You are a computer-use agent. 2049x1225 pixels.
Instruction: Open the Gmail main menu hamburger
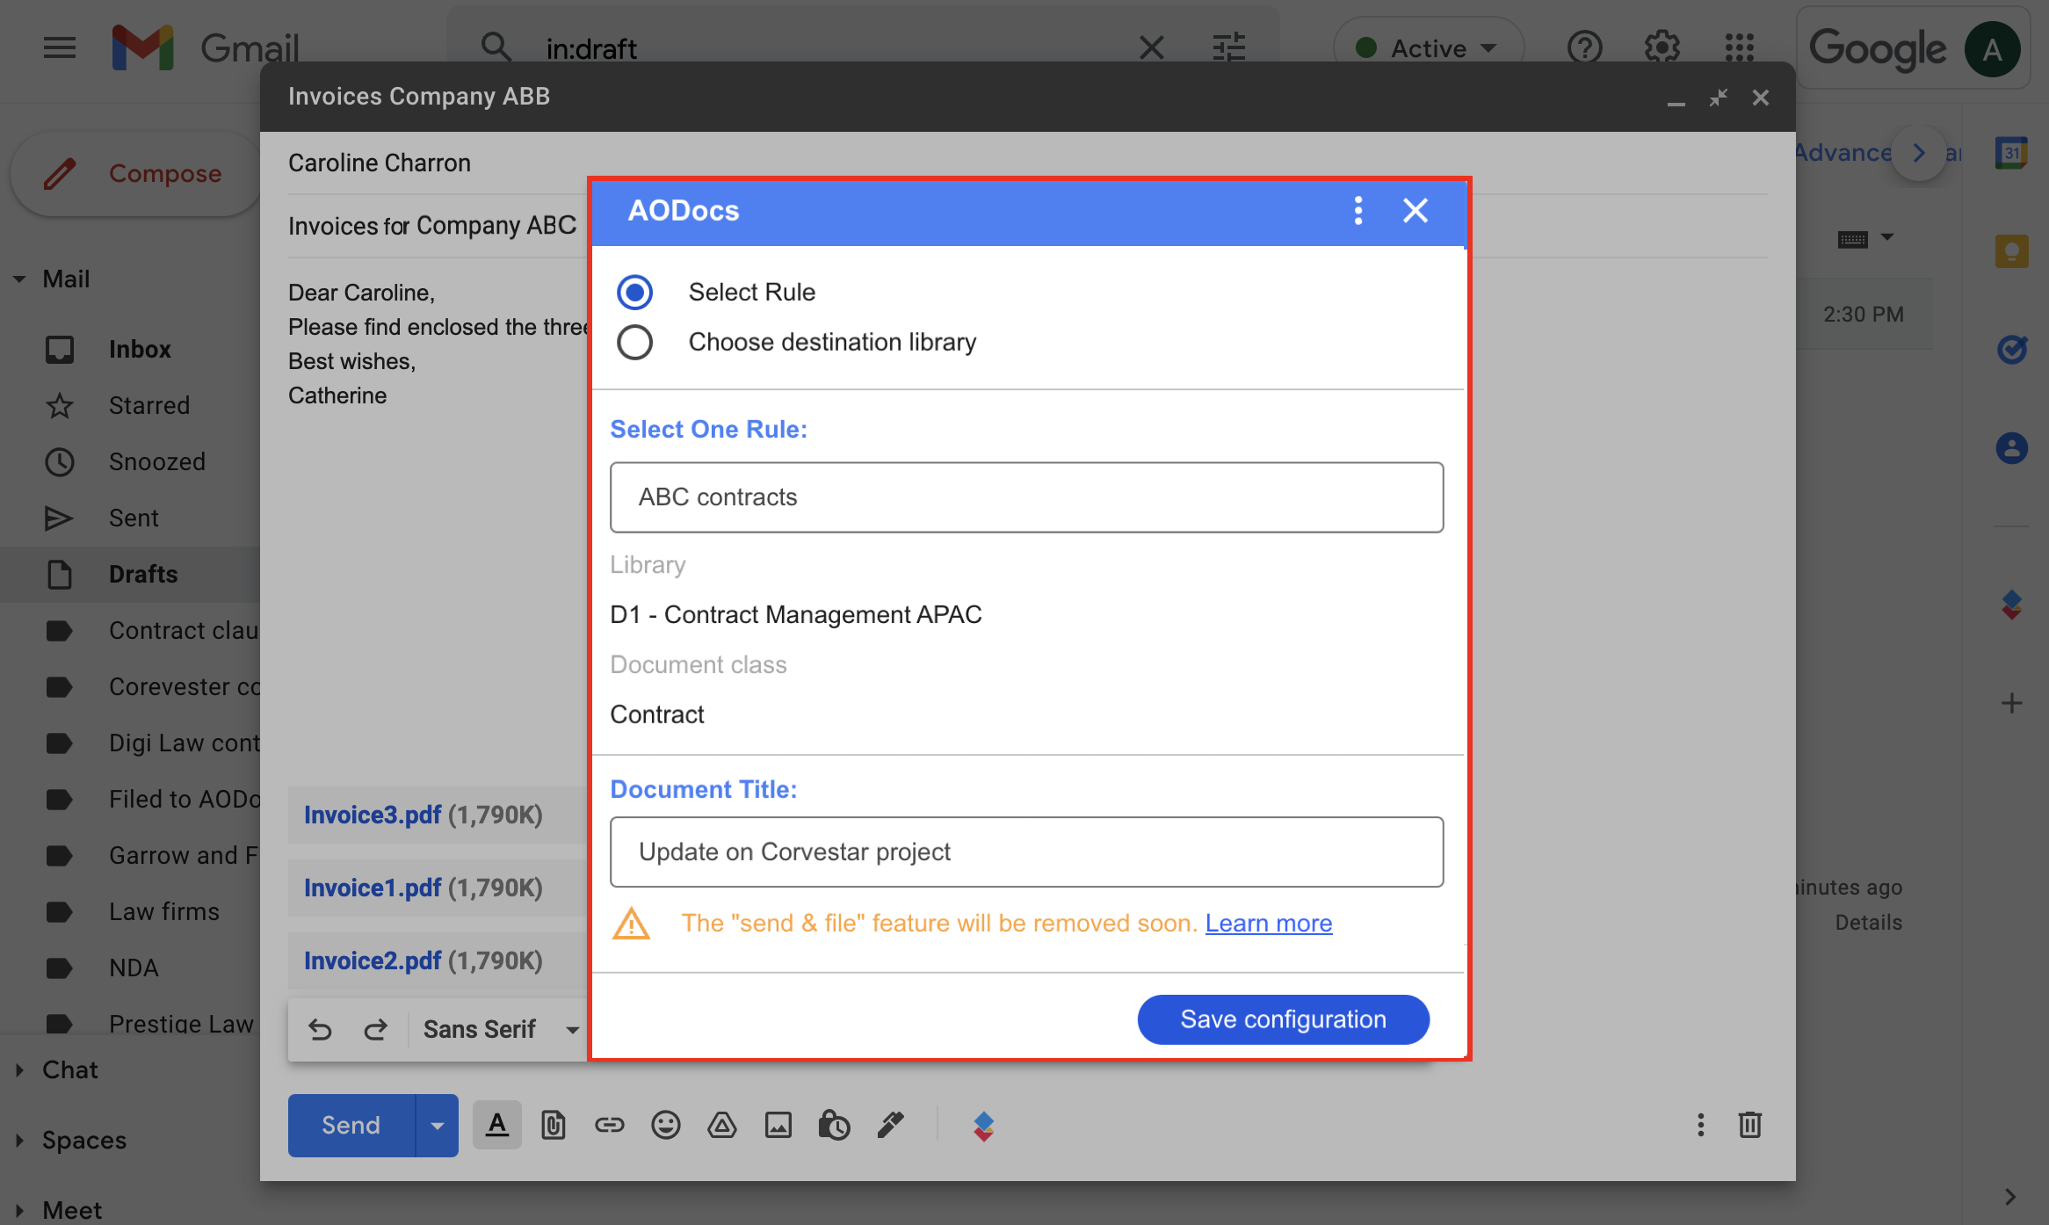pos(60,47)
